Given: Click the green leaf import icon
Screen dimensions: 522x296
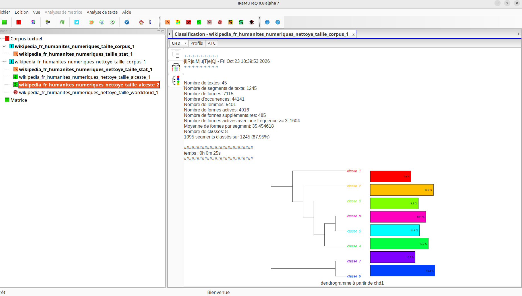Looking at the screenshot, I should pos(62,22).
